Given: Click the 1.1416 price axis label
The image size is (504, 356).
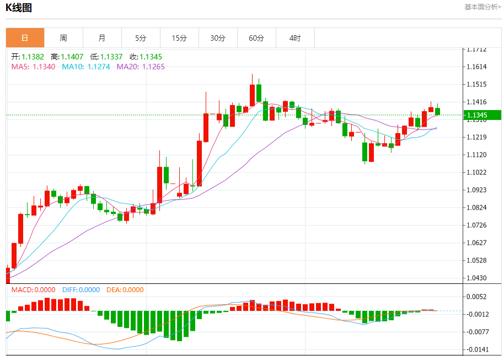Looking at the screenshot, I should click(x=476, y=102).
